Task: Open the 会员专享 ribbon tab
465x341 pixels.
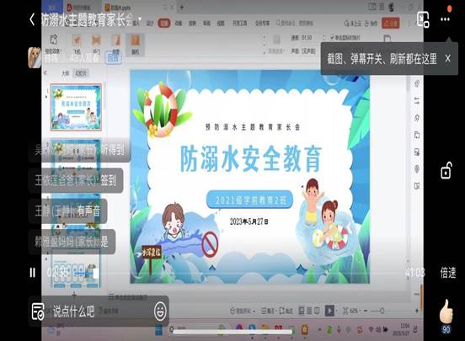Action: (x=262, y=23)
